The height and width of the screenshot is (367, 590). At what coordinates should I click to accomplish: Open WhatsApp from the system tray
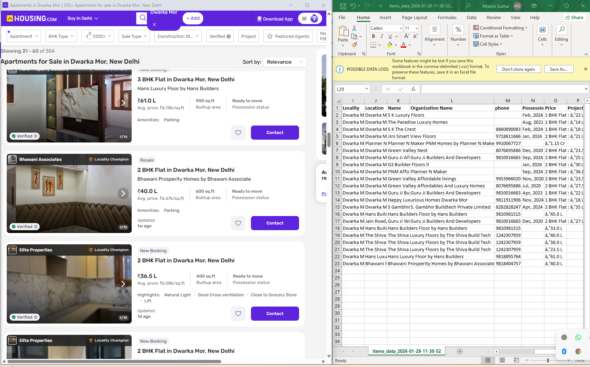click(x=578, y=337)
